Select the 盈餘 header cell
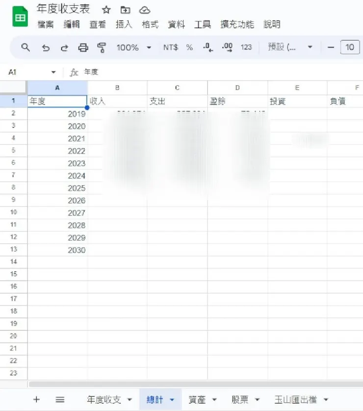Screen dimensions: 363x411 tap(237, 101)
